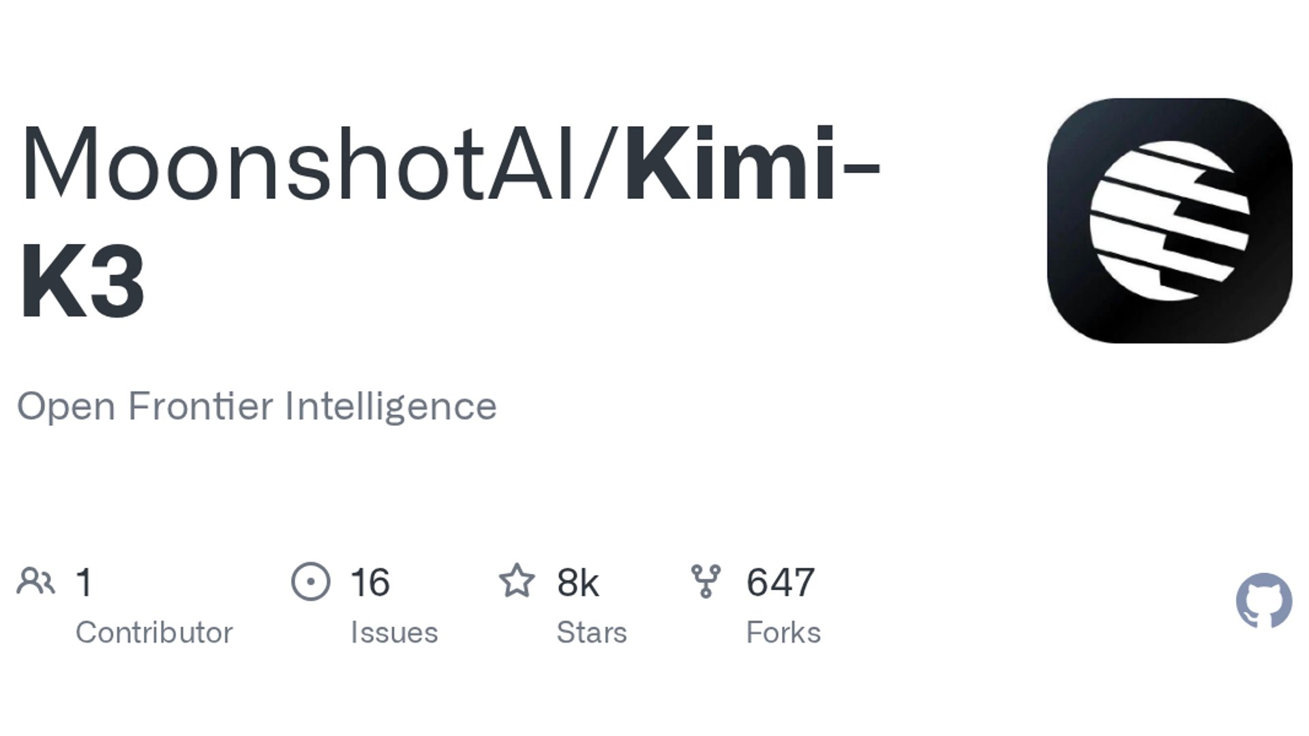This screenshot has width=1309, height=736.
Task: Click the 647 forks count
Action: pyautogui.click(x=780, y=583)
